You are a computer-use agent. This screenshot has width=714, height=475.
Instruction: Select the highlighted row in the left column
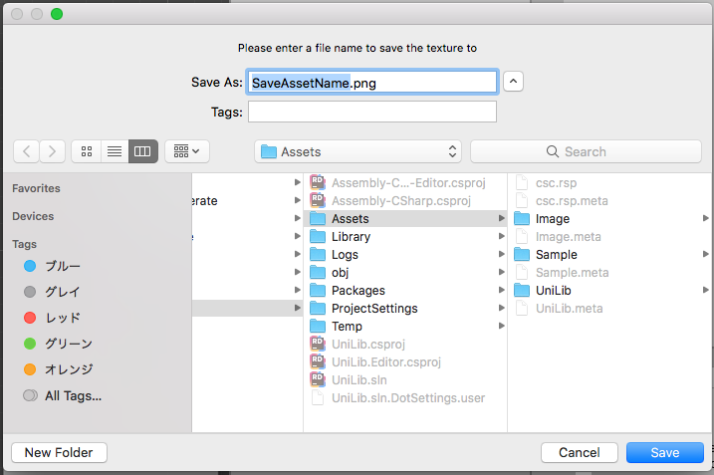[x=247, y=309]
